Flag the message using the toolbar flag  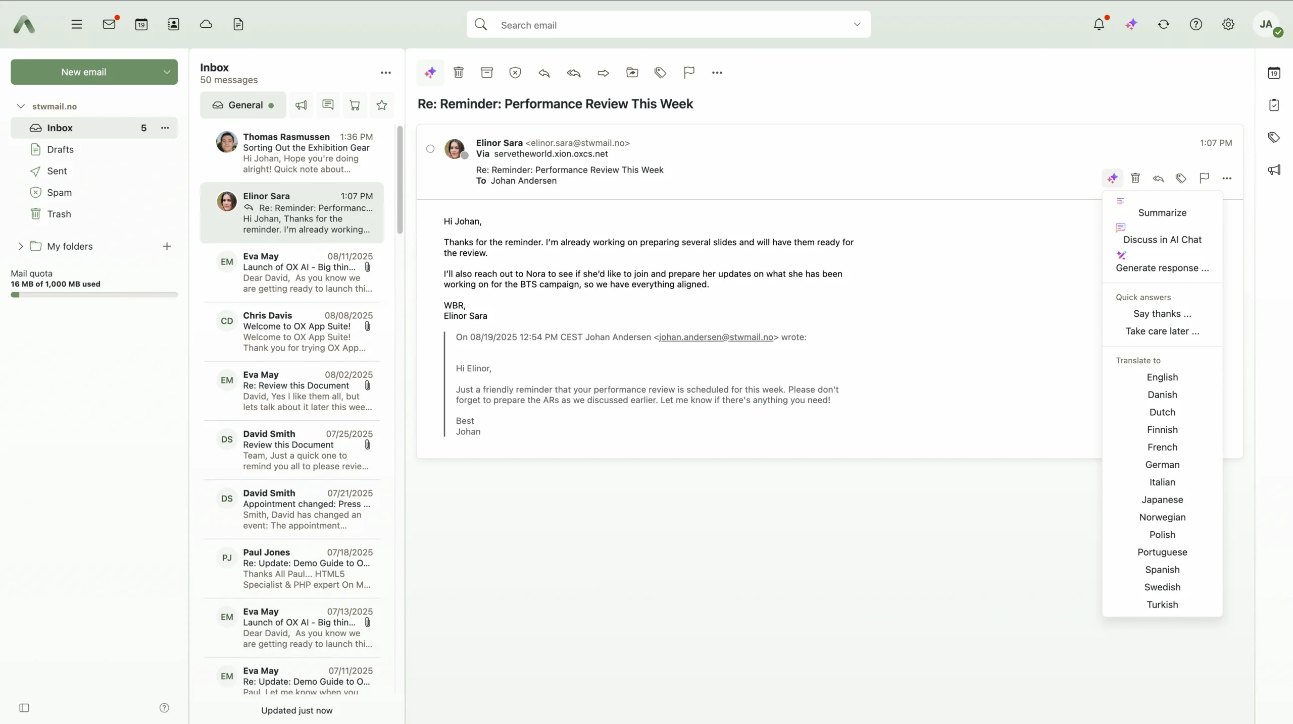coord(689,73)
